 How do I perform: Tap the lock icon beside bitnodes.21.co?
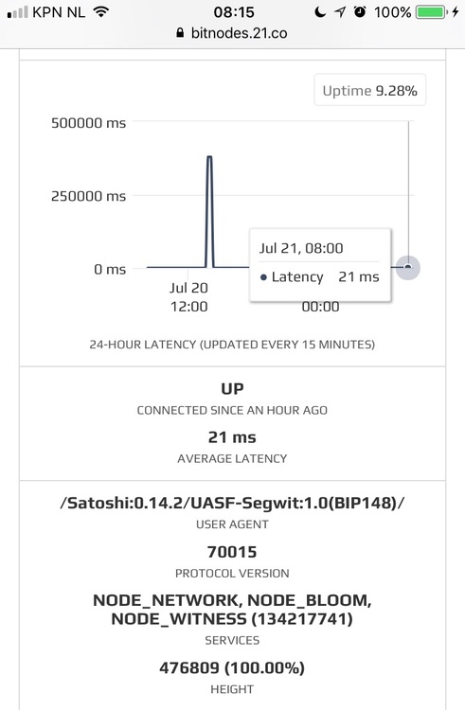[x=180, y=33]
